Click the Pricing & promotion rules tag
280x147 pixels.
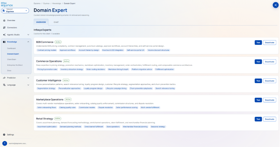(x=47, y=70)
